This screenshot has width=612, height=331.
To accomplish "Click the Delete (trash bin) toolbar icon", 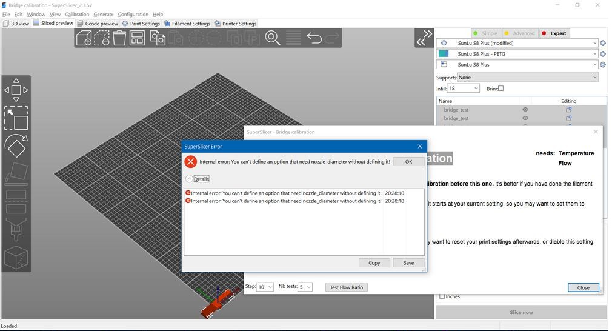I will 119,38.
